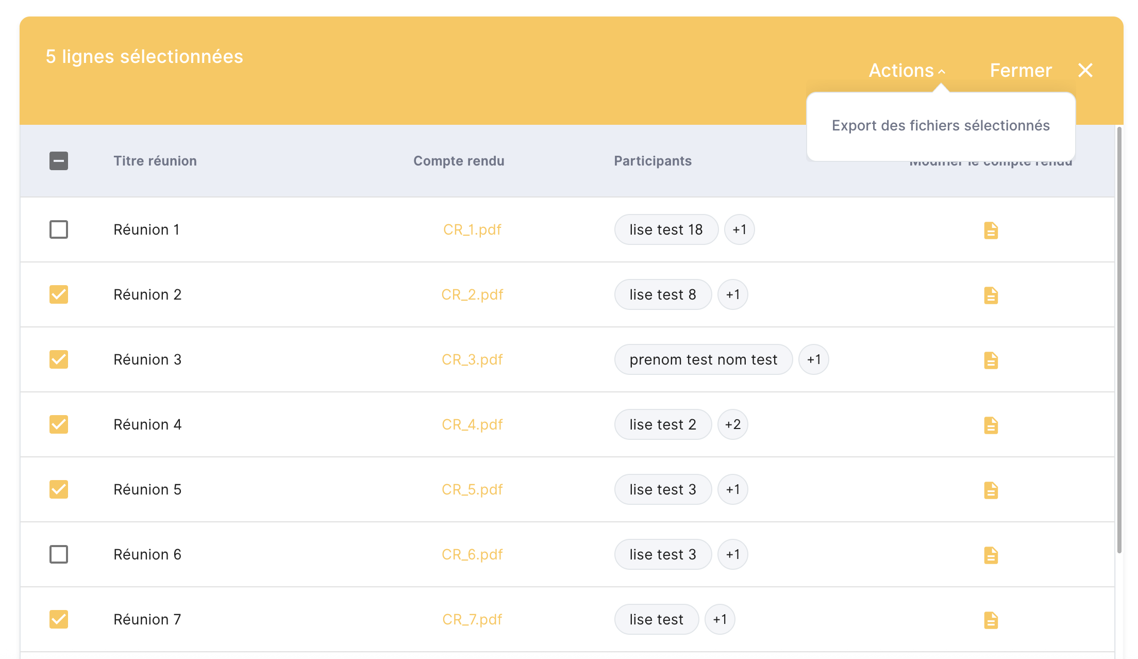Check the Réunion 6 checkbox

click(x=59, y=554)
